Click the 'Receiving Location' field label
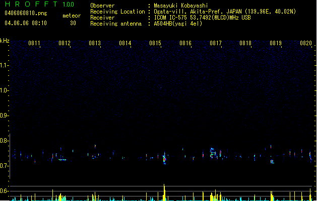Image resolution: width=317 pixels, height=201 pixels. tap(117, 12)
